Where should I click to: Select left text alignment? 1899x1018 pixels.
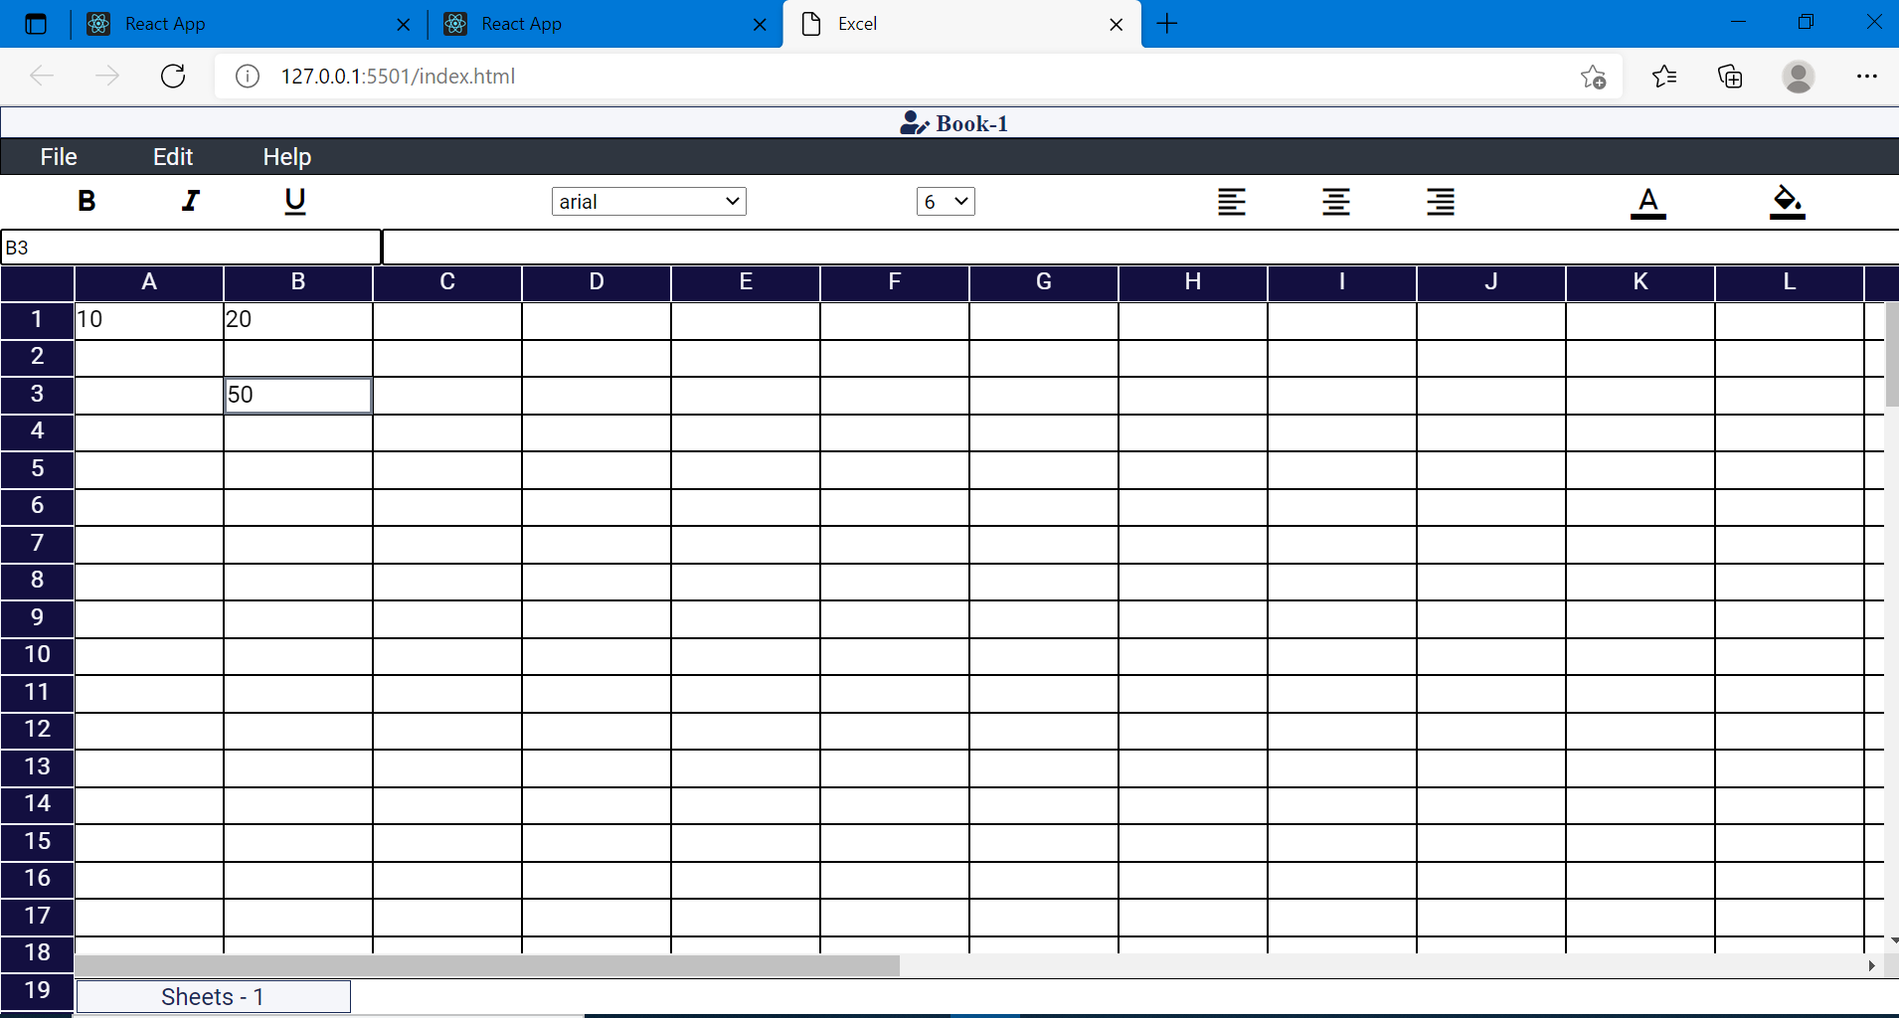(1231, 201)
